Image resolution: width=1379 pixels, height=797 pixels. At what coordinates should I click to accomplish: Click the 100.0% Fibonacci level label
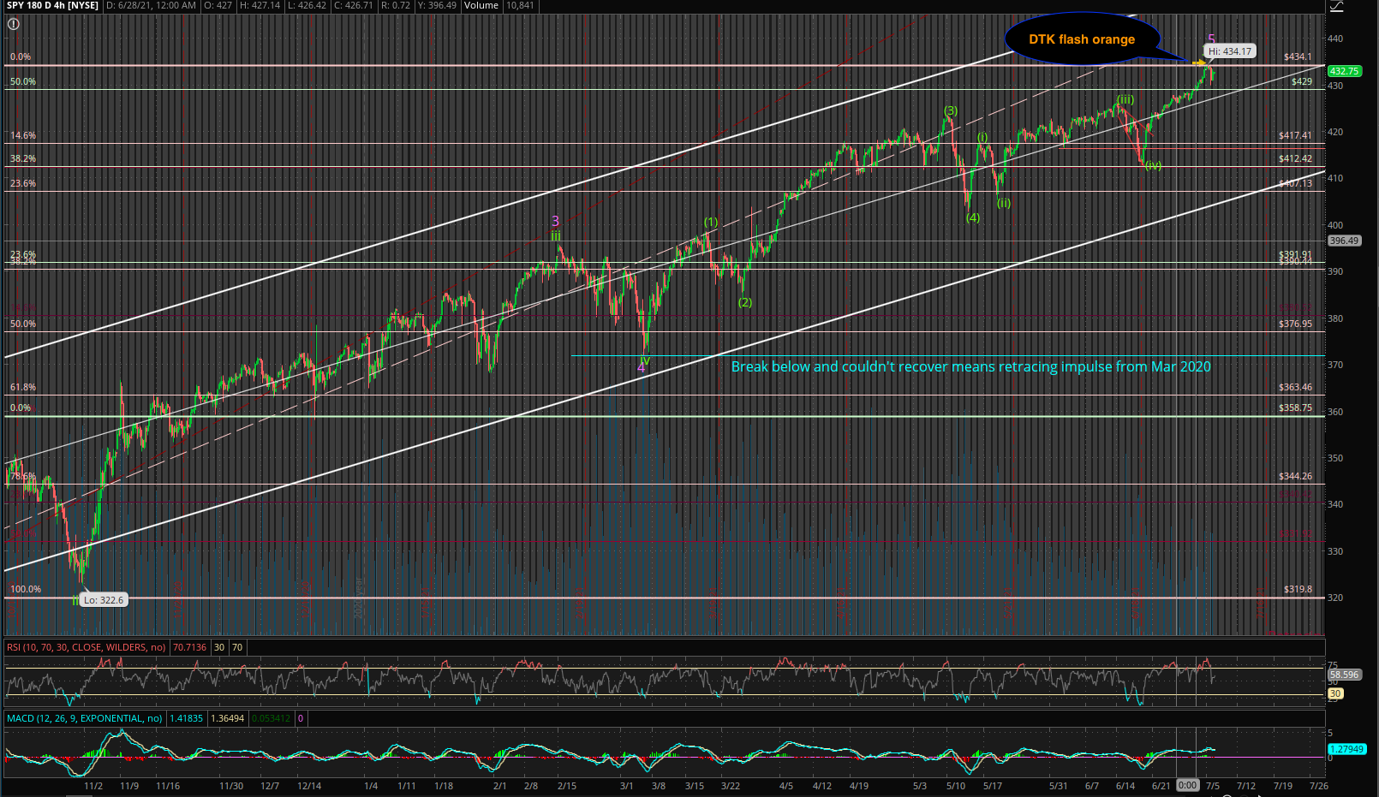(26, 589)
